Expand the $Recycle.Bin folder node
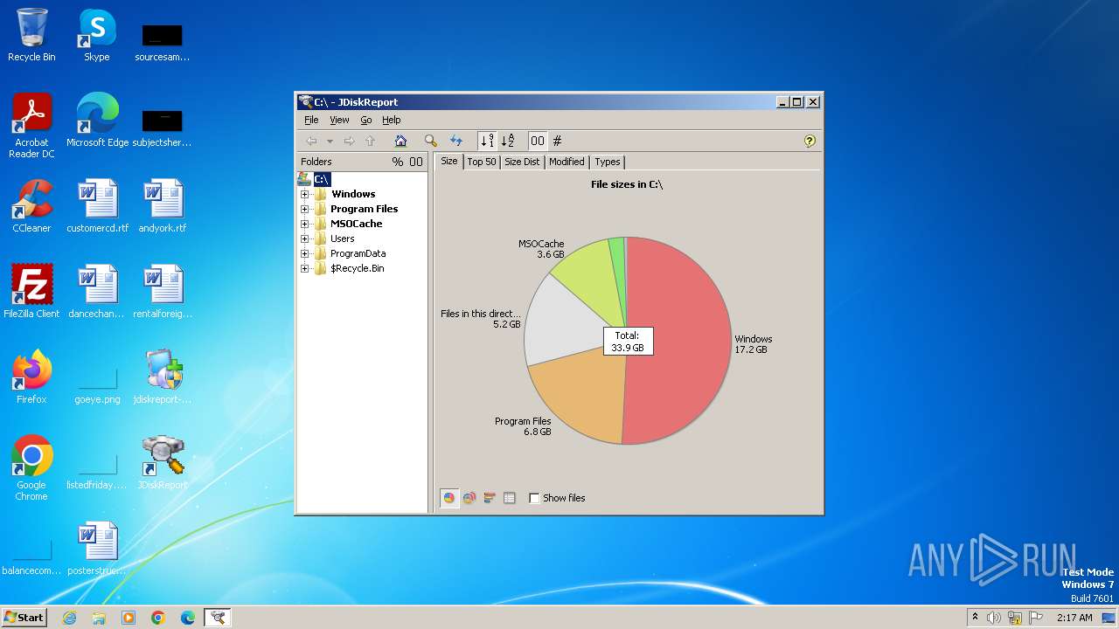This screenshot has width=1119, height=629. coord(305,268)
